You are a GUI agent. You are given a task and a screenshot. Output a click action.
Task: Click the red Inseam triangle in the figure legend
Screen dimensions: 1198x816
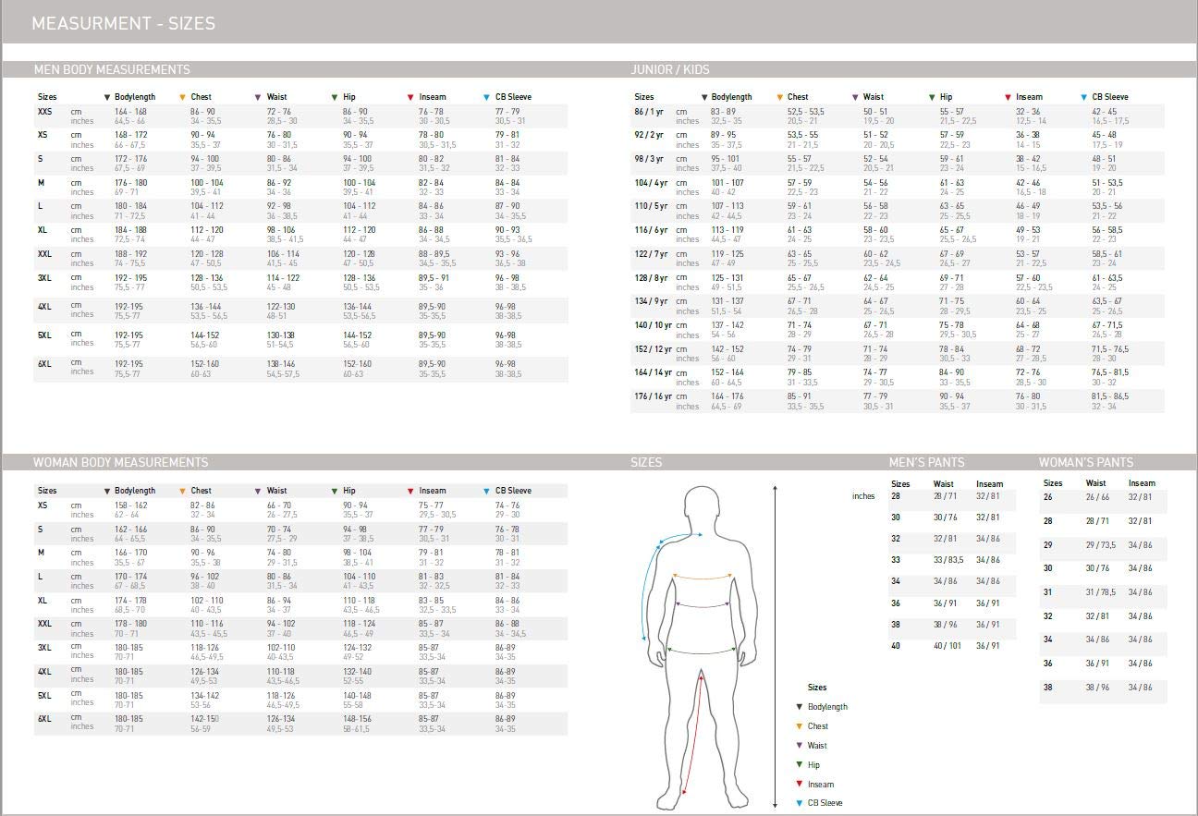[x=800, y=785]
